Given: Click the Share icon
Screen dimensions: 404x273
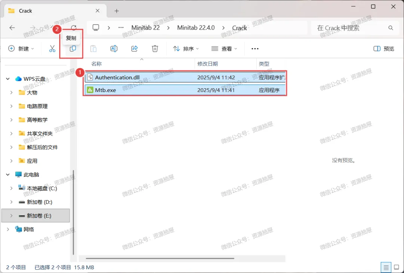Looking at the screenshot, I should 135,49.
